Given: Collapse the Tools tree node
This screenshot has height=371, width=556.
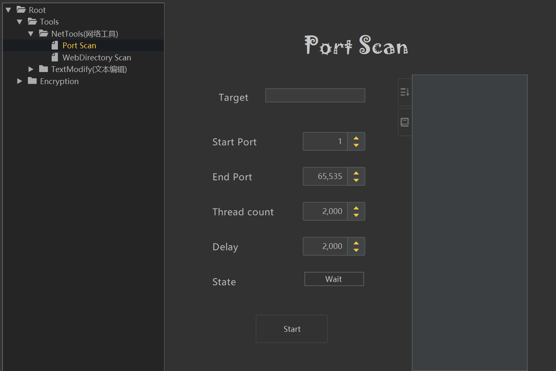Looking at the screenshot, I should [20, 22].
